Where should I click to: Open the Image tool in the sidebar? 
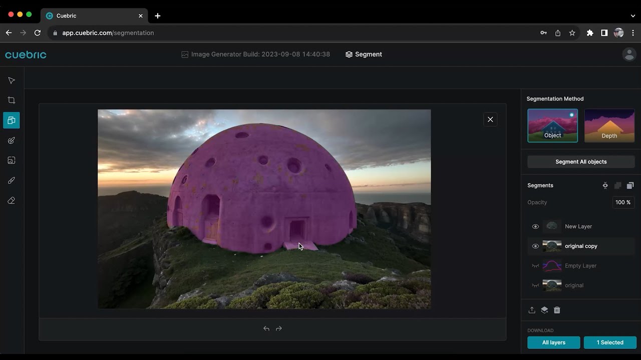pos(11,160)
